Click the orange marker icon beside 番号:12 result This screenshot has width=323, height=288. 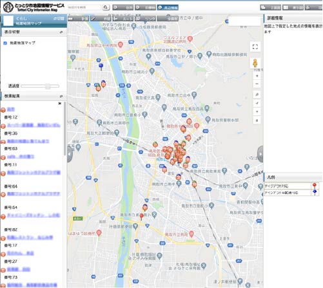coord(3,110)
